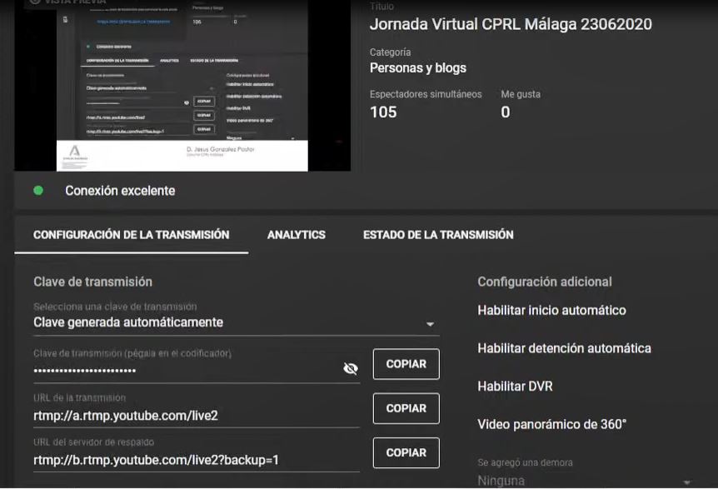The height and width of the screenshot is (489, 718).
Task: Click the live stream preview thumbnail
Action: 182,85
